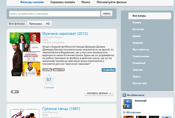
Task: Click the смотреть фильм button
Action: point(99,93)
